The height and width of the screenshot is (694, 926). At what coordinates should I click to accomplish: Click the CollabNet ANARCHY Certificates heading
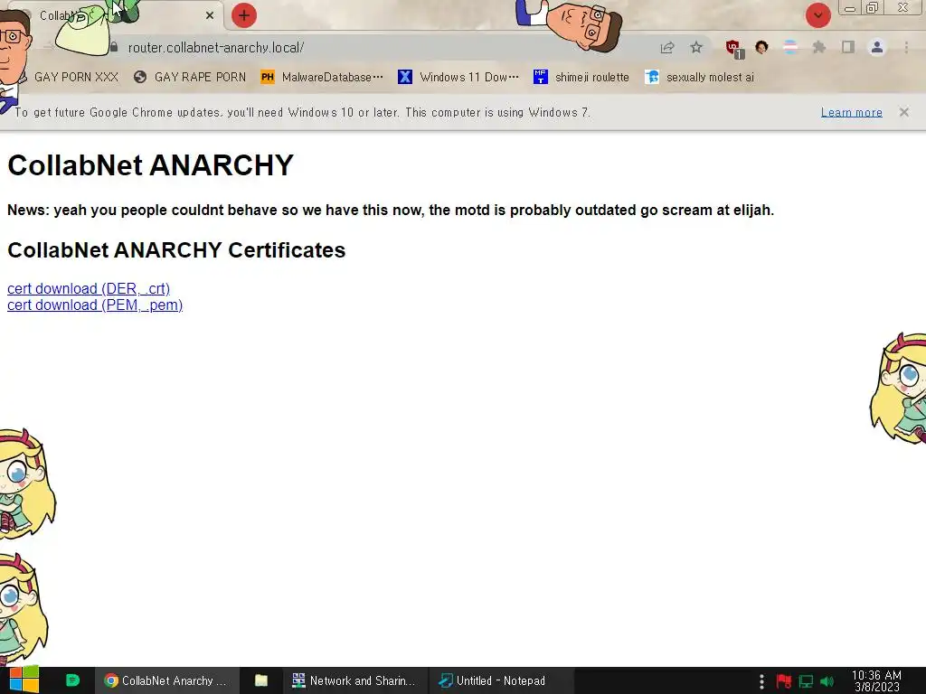(176, 250)
